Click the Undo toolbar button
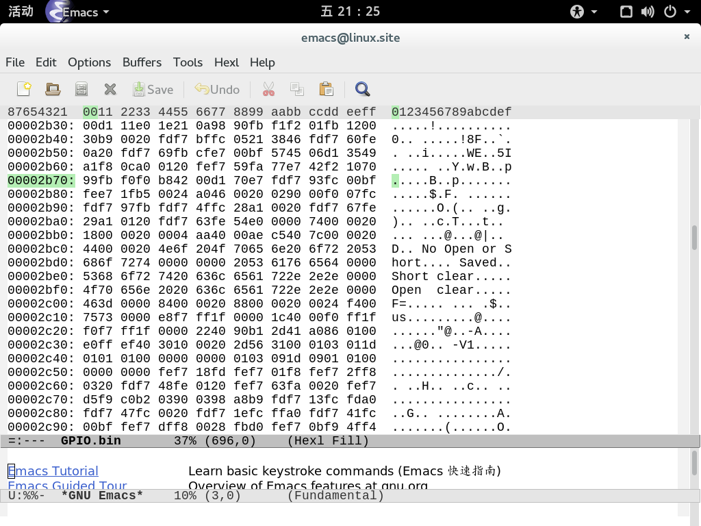 pyautogui.click(x=217, y=89)
